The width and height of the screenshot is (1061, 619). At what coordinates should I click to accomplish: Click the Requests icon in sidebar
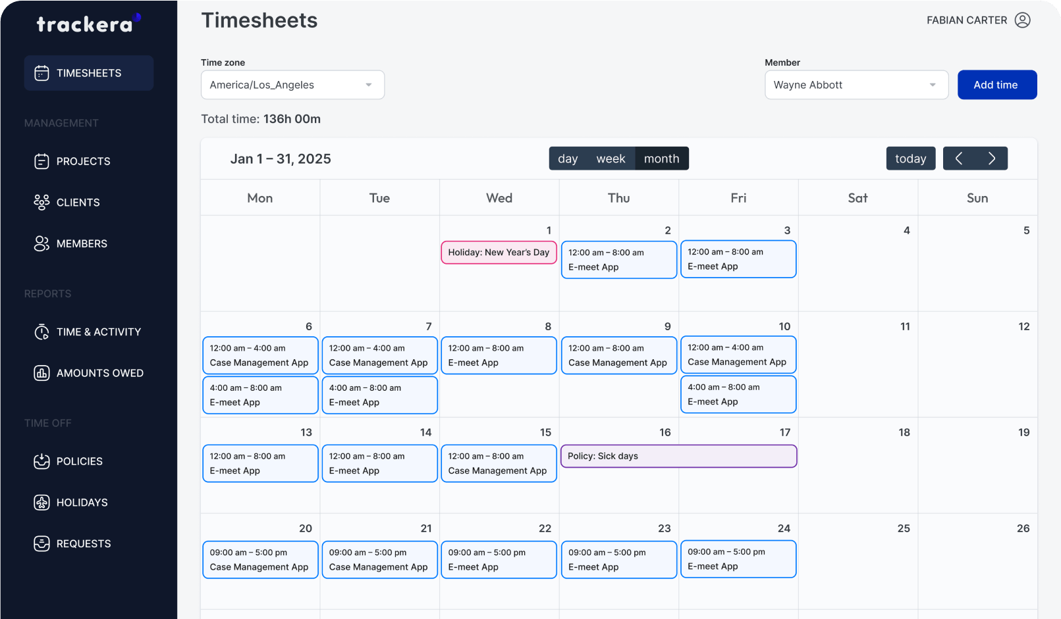(x=41, y=543)
